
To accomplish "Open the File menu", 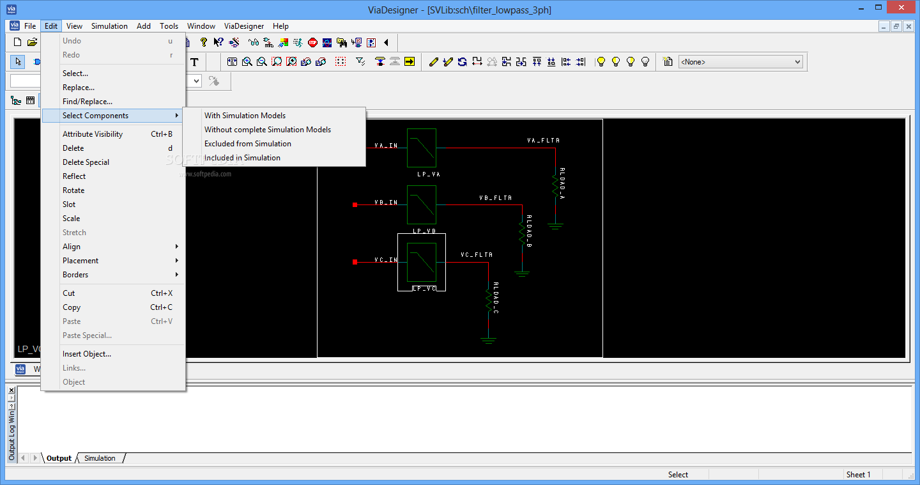I will [30, 26].
